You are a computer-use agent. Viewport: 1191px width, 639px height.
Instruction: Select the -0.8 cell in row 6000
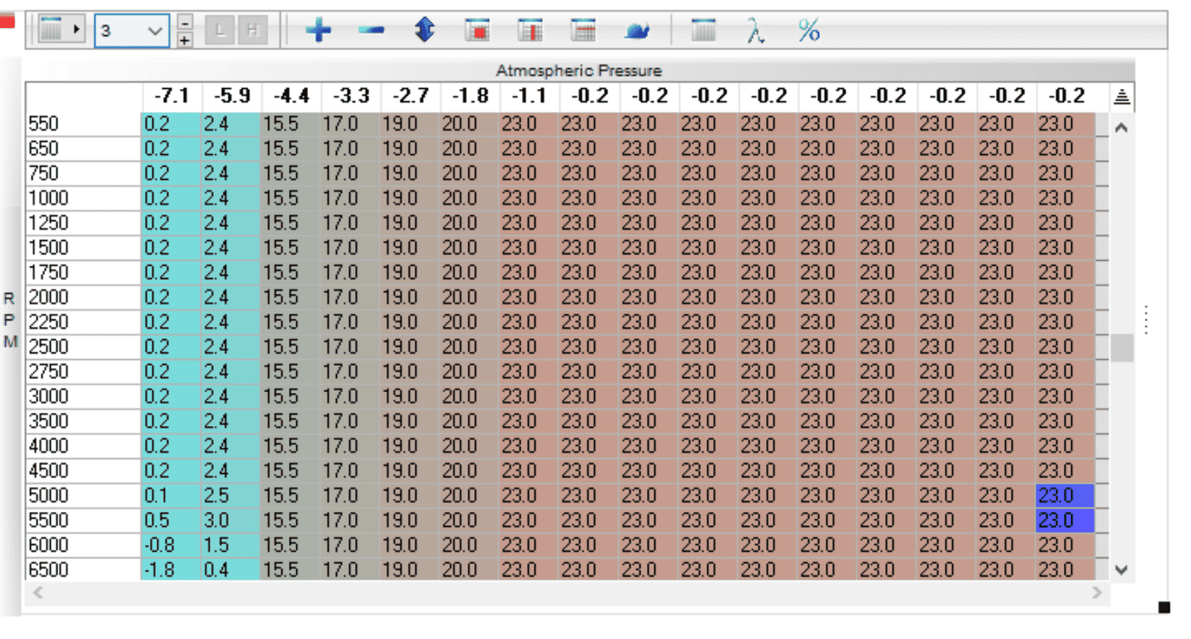(171, 545)
